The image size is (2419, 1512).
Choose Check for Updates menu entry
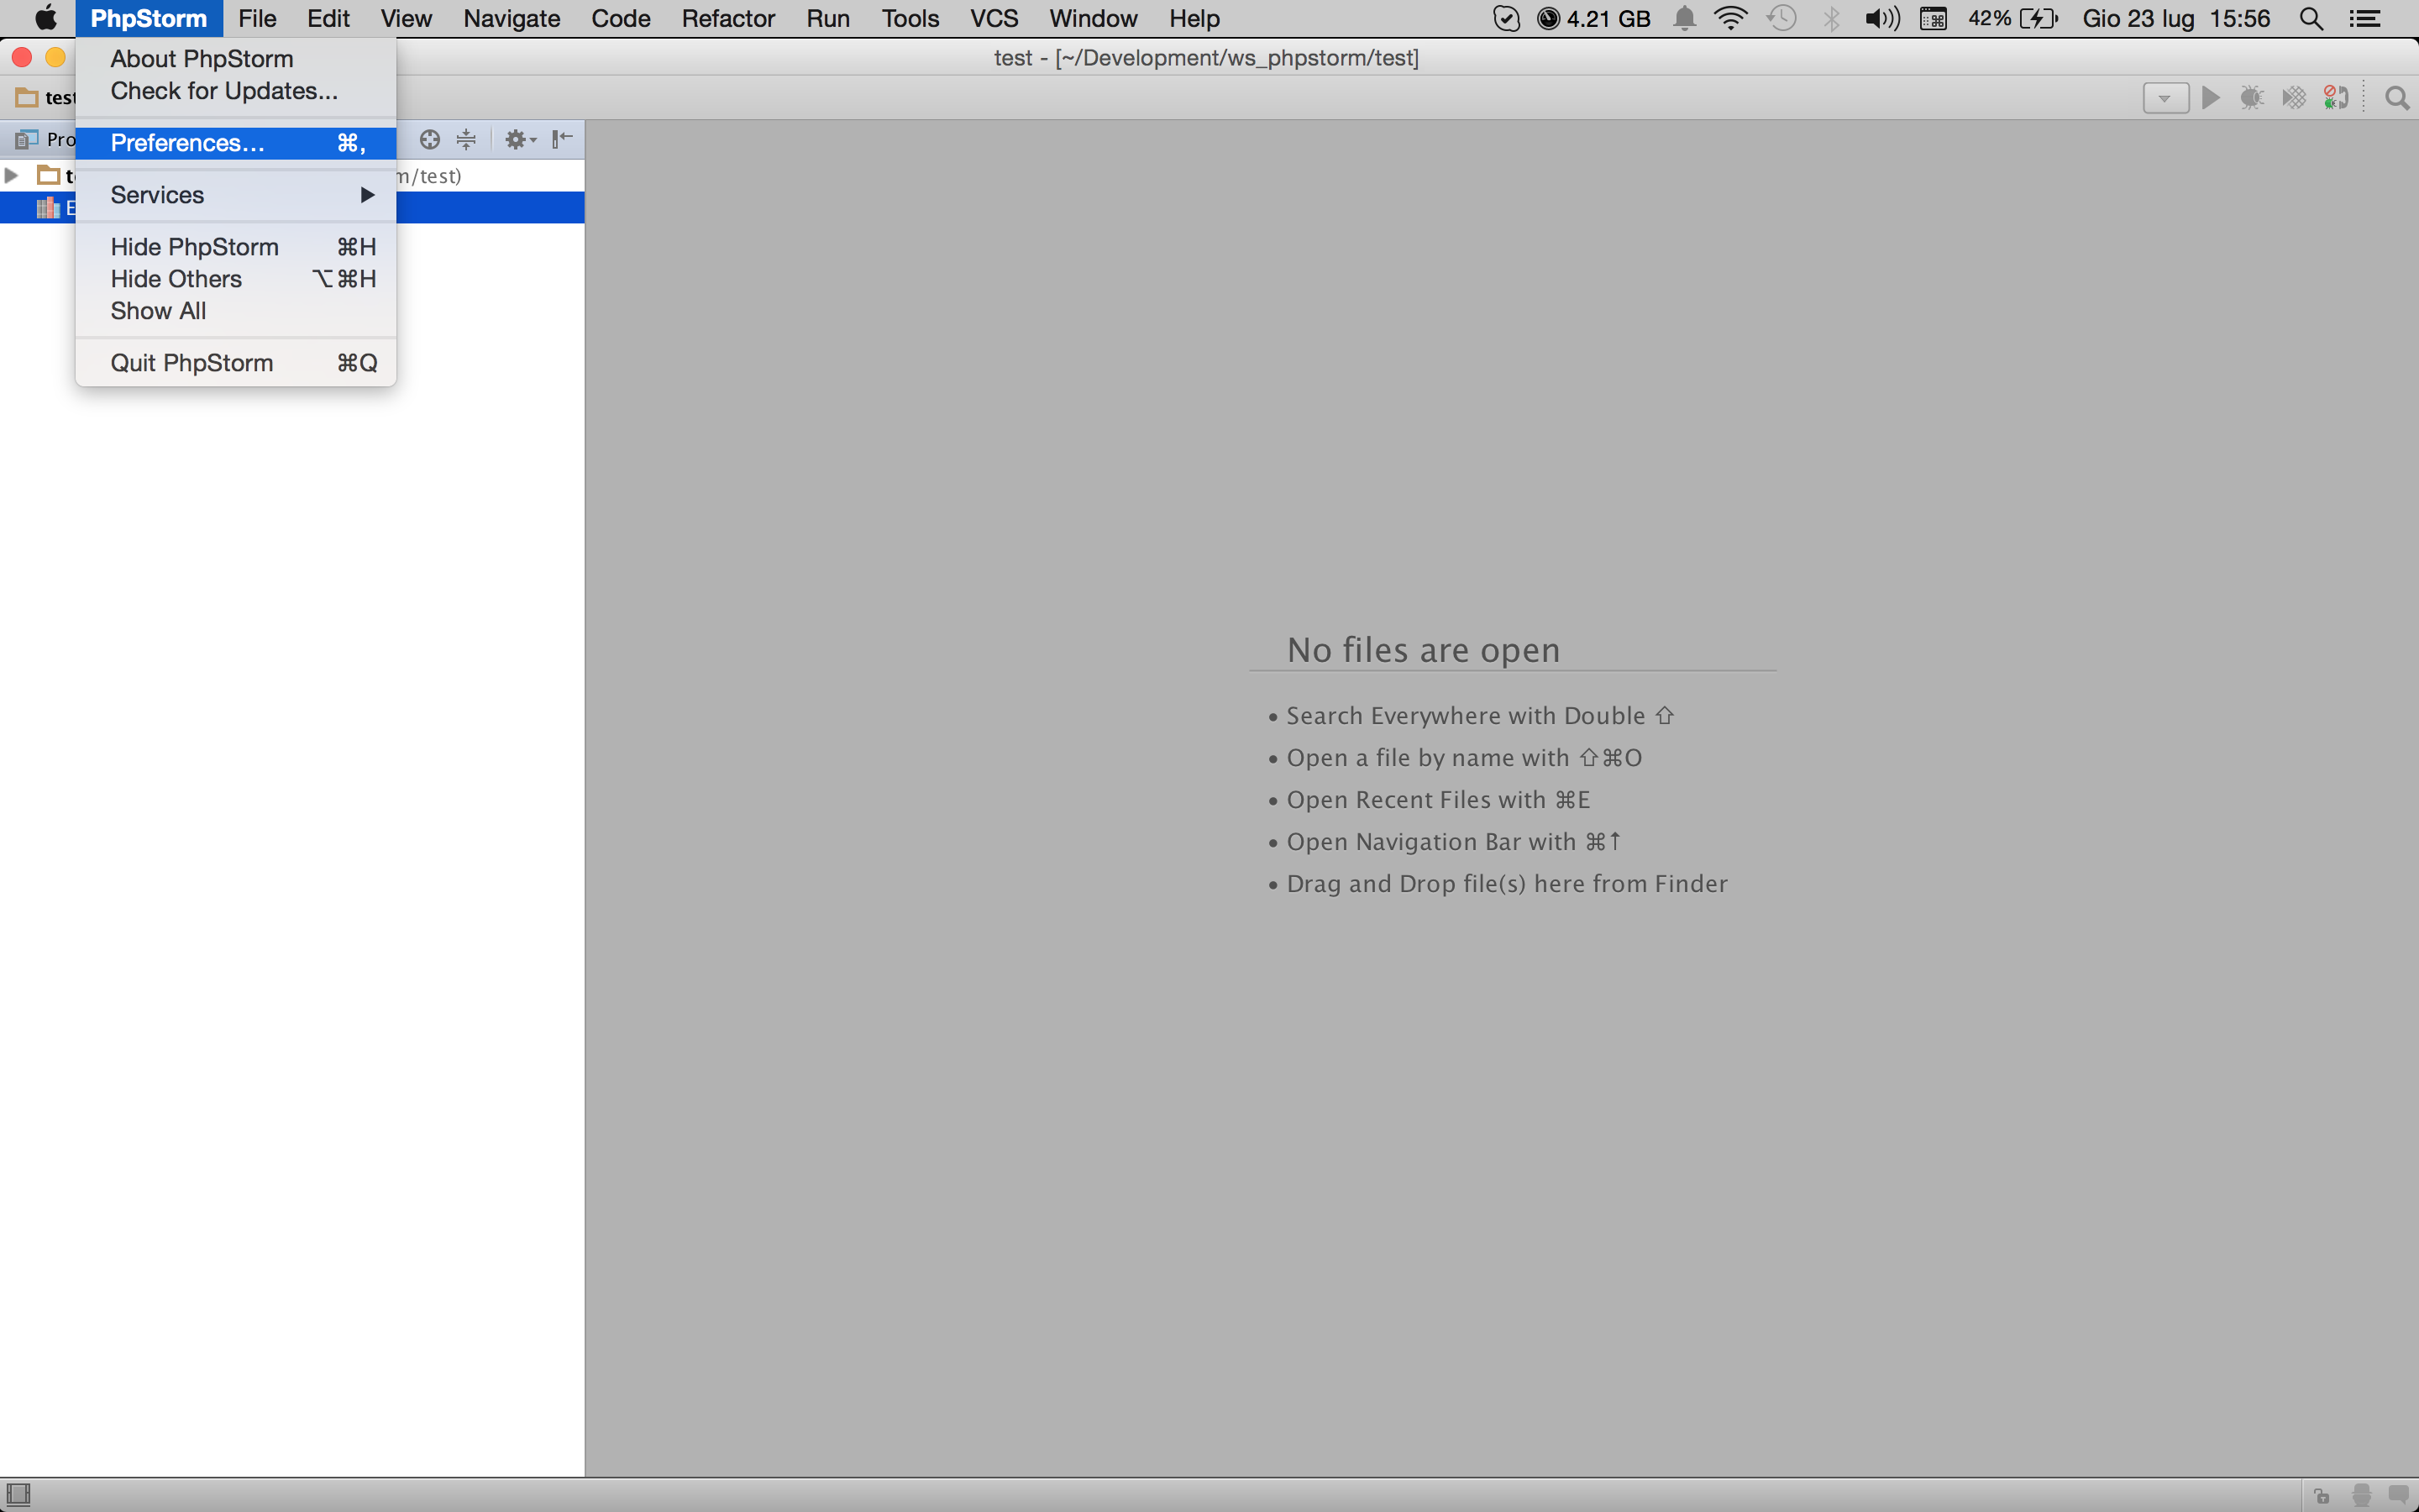(236, 91)
